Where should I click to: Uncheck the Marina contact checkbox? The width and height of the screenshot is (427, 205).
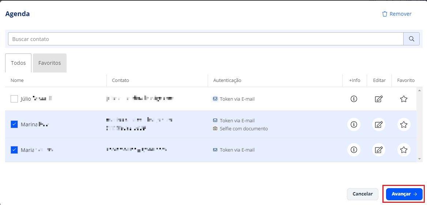pyautogui.click(x=14, y=124)
